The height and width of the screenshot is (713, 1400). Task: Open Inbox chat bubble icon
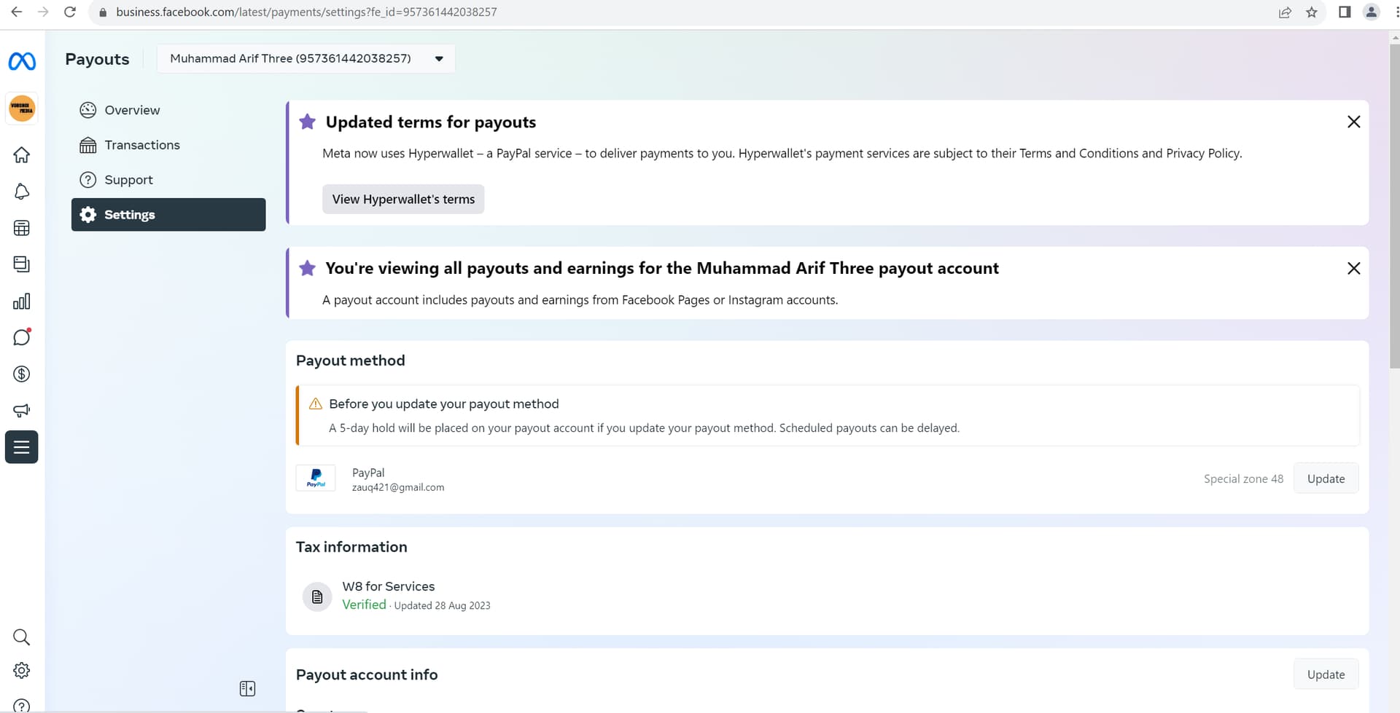(x=22, y=337)
